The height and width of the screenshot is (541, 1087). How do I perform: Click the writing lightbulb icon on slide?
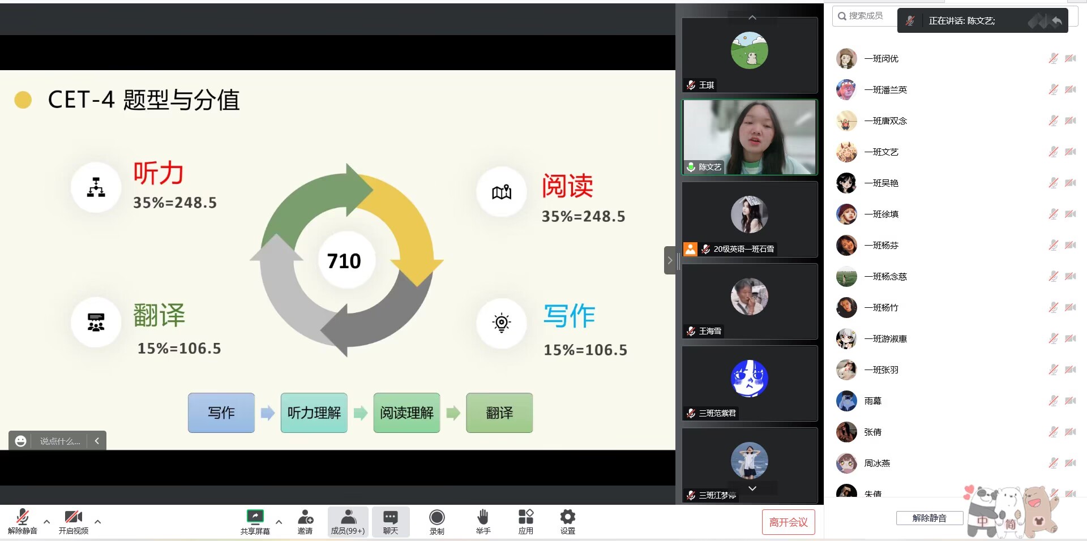click(x=502, y=323)
